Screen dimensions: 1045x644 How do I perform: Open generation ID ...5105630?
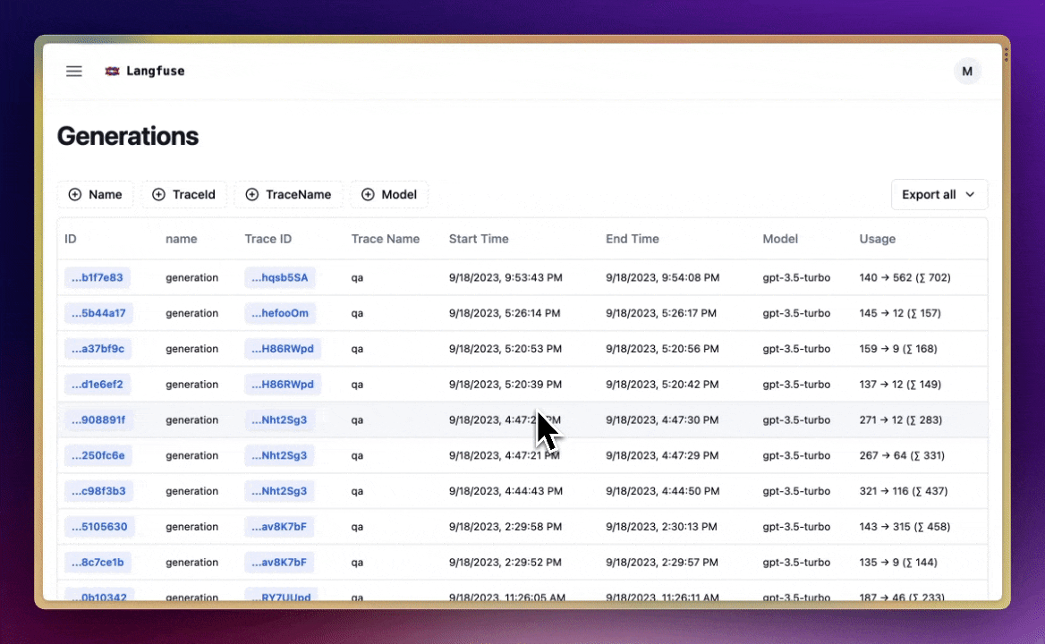pos(99,527)
